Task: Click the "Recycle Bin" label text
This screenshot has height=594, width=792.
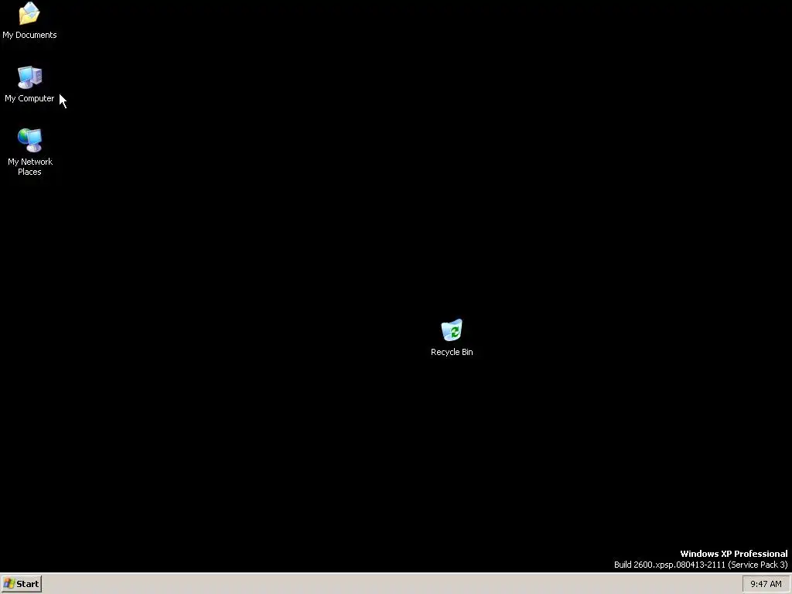Action: coord(452,352)
